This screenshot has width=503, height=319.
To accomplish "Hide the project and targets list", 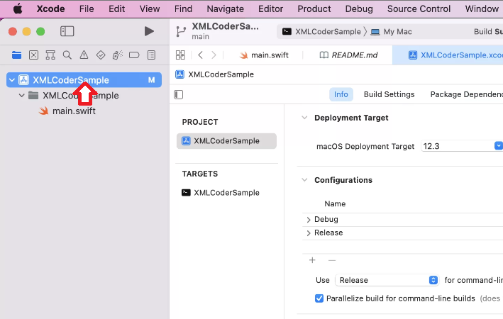I will click(178, 94).
